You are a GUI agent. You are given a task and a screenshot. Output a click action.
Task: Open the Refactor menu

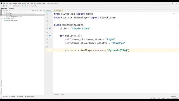pos(24,3)
